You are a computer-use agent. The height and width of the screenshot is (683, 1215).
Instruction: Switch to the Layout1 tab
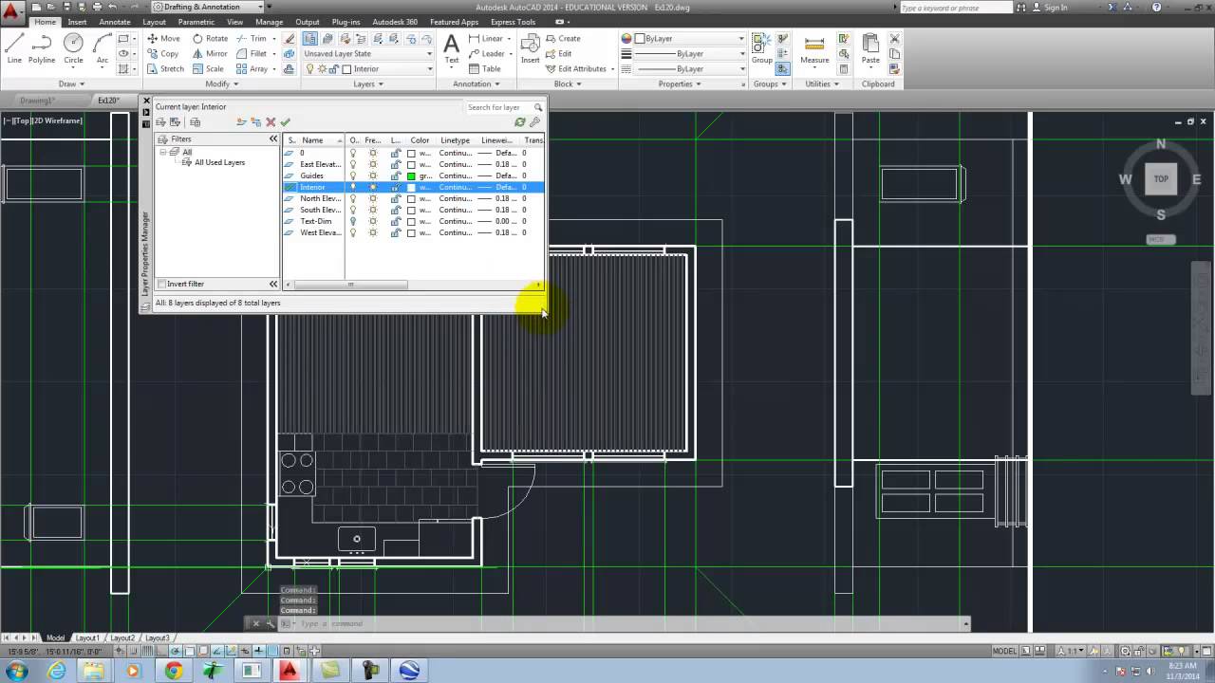87,637
